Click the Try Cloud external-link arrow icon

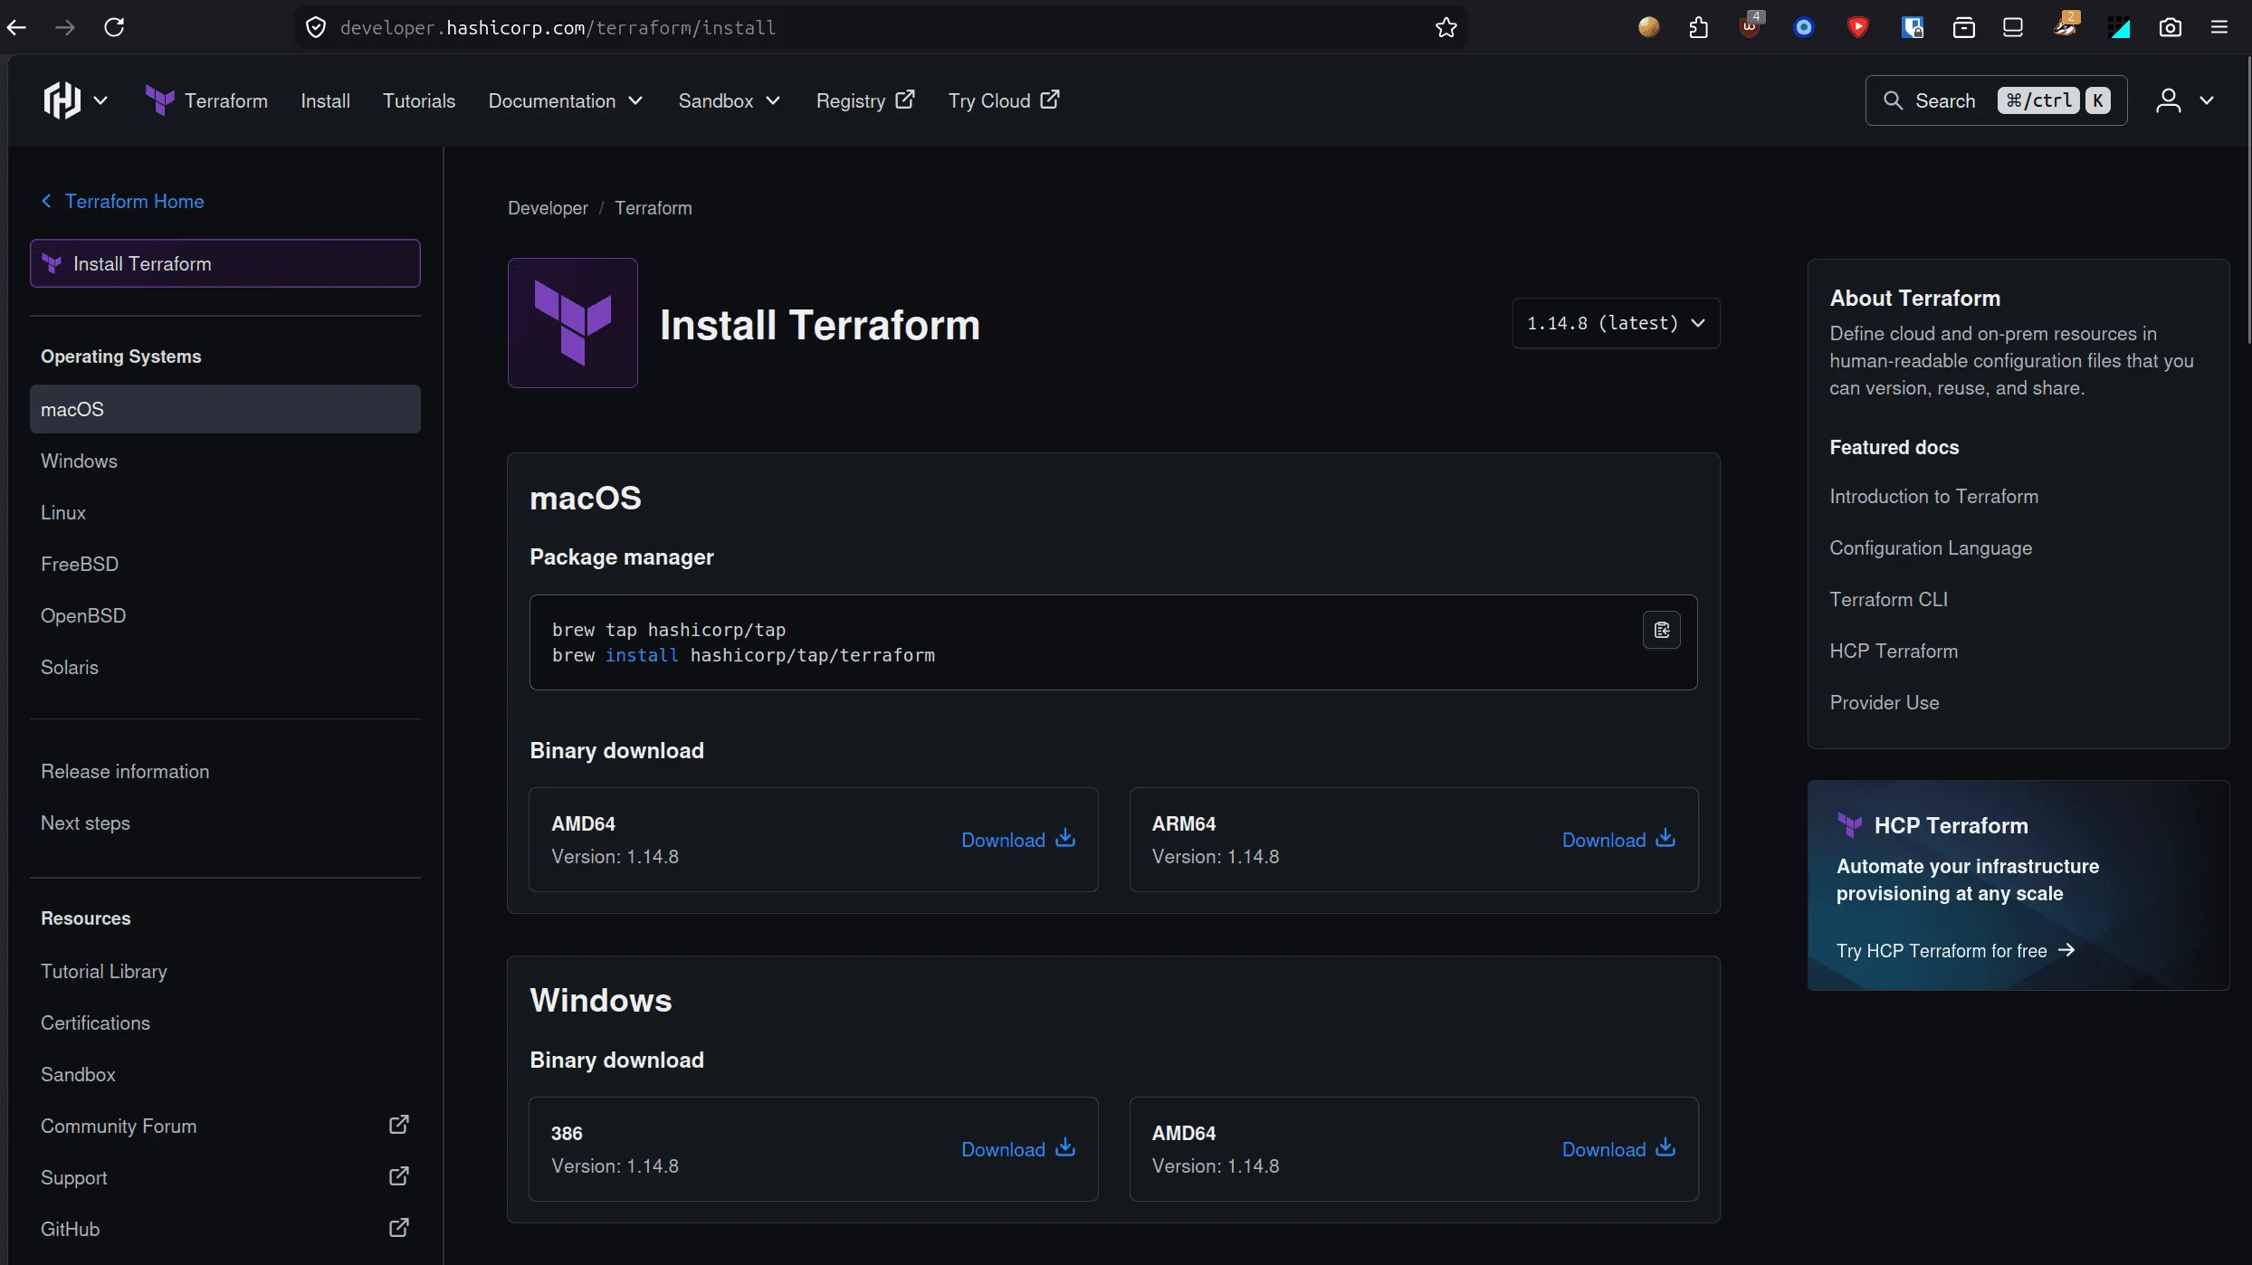(1049, 100)
